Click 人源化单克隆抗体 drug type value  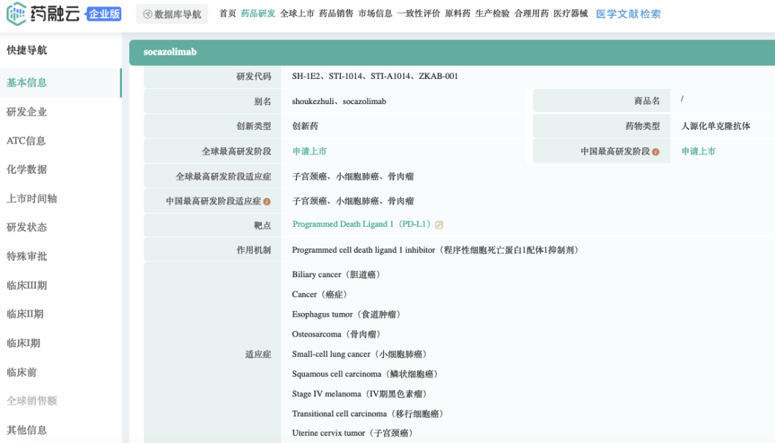click(x=715, y=126)
